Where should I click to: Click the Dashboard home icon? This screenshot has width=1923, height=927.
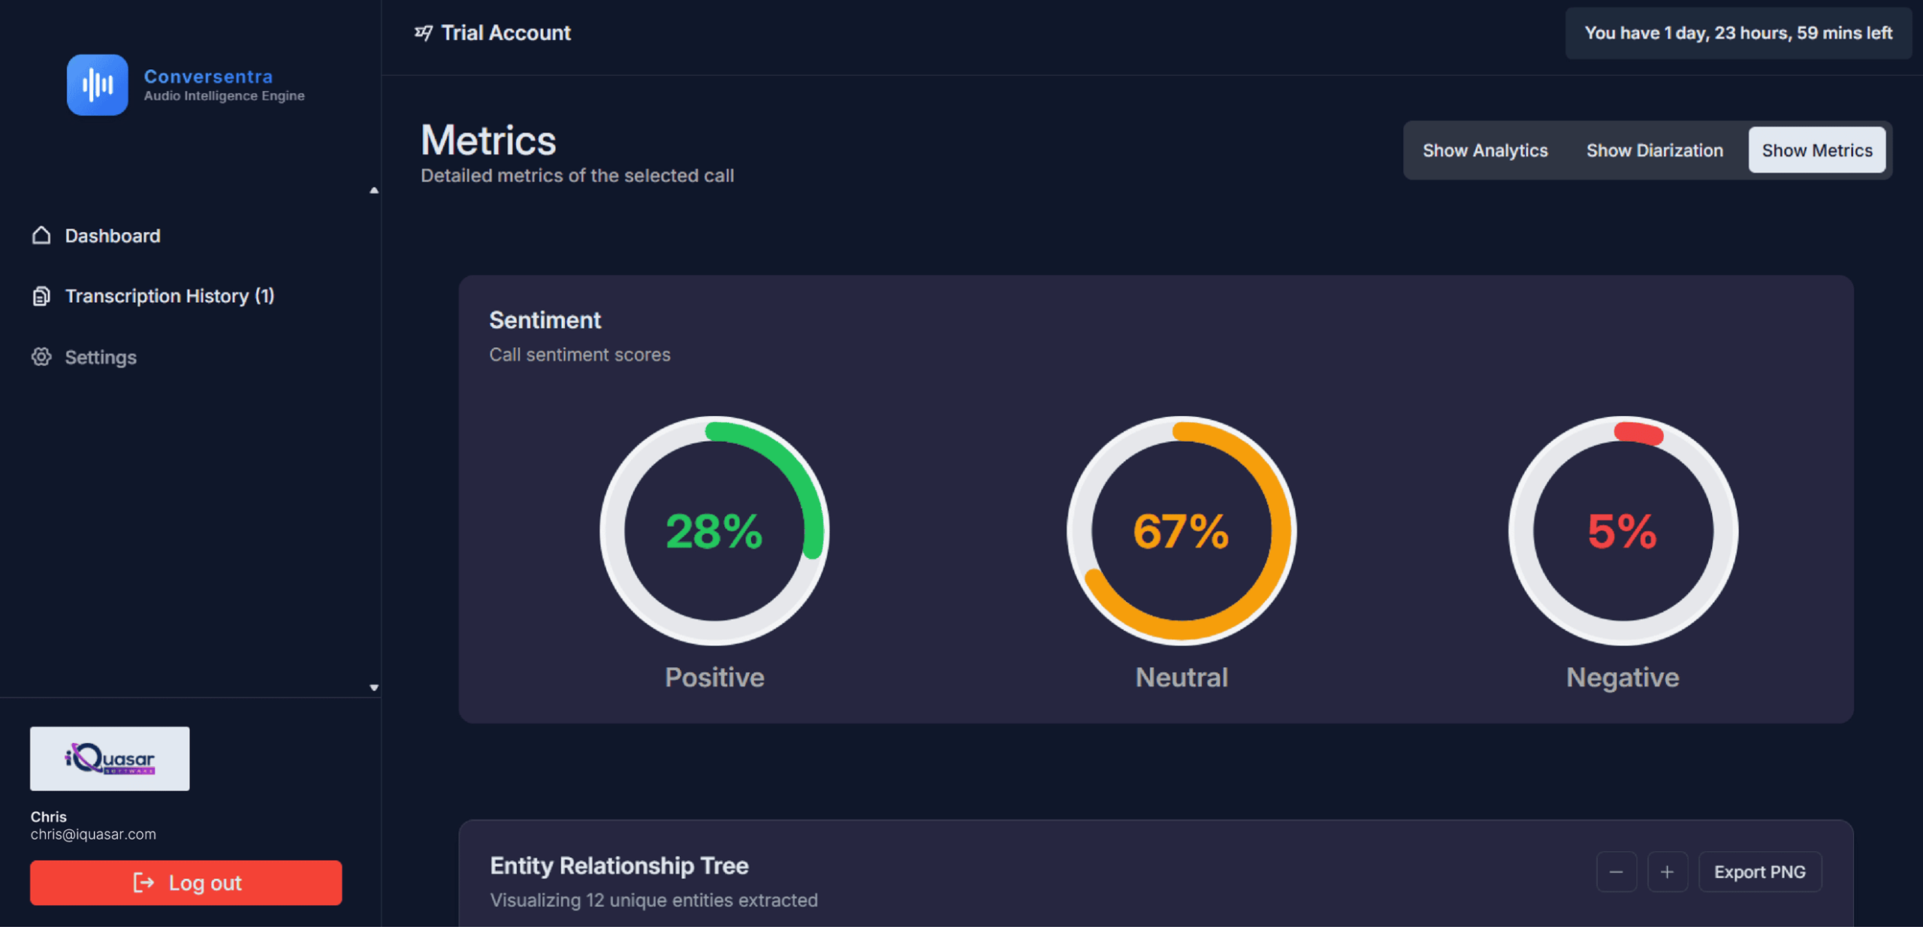(41, 236)
